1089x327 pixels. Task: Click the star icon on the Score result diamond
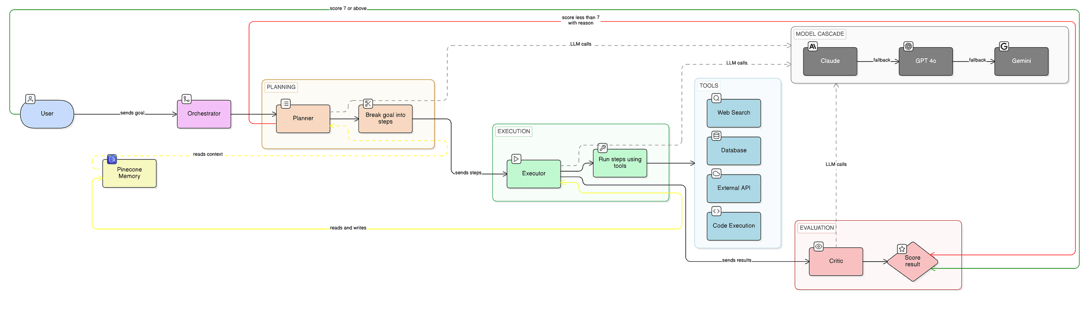coord(902,249)
